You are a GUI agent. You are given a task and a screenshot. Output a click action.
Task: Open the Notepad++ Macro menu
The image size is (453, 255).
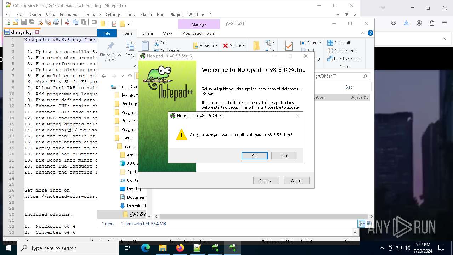(146, 15)
